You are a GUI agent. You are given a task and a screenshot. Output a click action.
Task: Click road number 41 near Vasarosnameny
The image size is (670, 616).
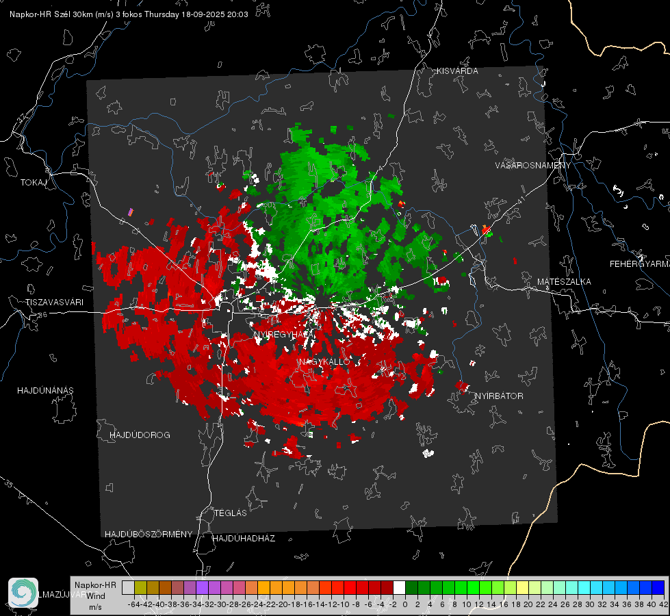click(521, 199)
